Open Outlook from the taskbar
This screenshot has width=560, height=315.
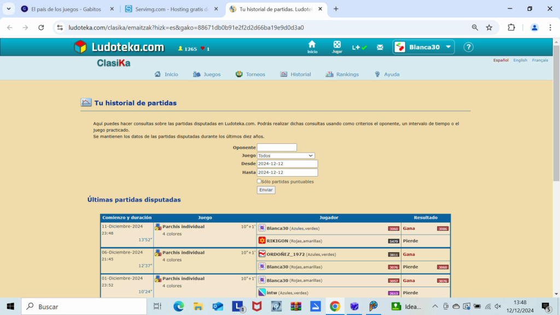(218, 306)
